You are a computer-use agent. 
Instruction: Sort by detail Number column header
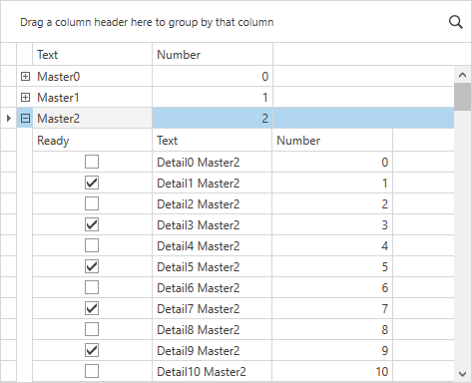pos(332,140)
